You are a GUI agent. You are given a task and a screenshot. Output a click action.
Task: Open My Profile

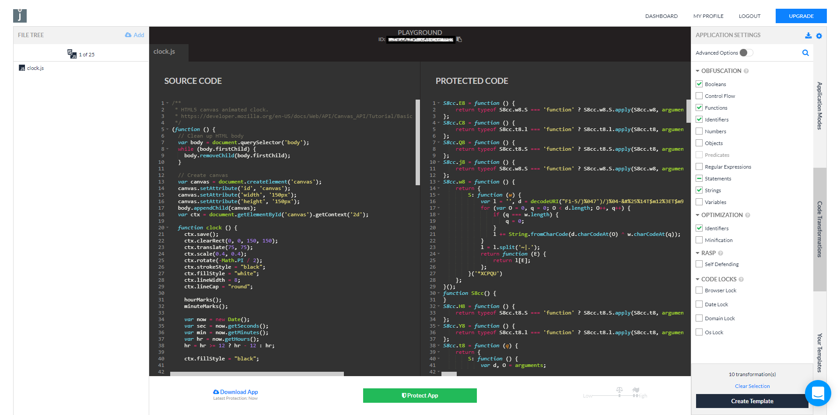[708, 16]
